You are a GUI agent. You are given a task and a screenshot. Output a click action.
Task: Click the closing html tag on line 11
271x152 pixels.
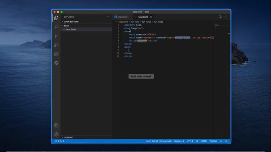click(128, 56)
